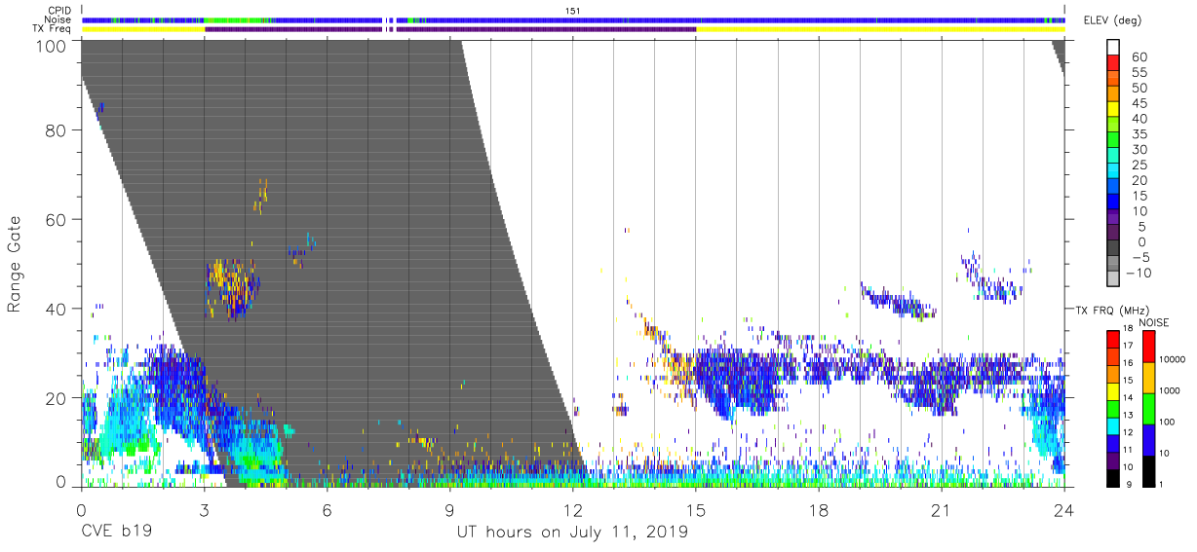Click the TX Freq row label
1197x552 pixels.
pos(52,29)
